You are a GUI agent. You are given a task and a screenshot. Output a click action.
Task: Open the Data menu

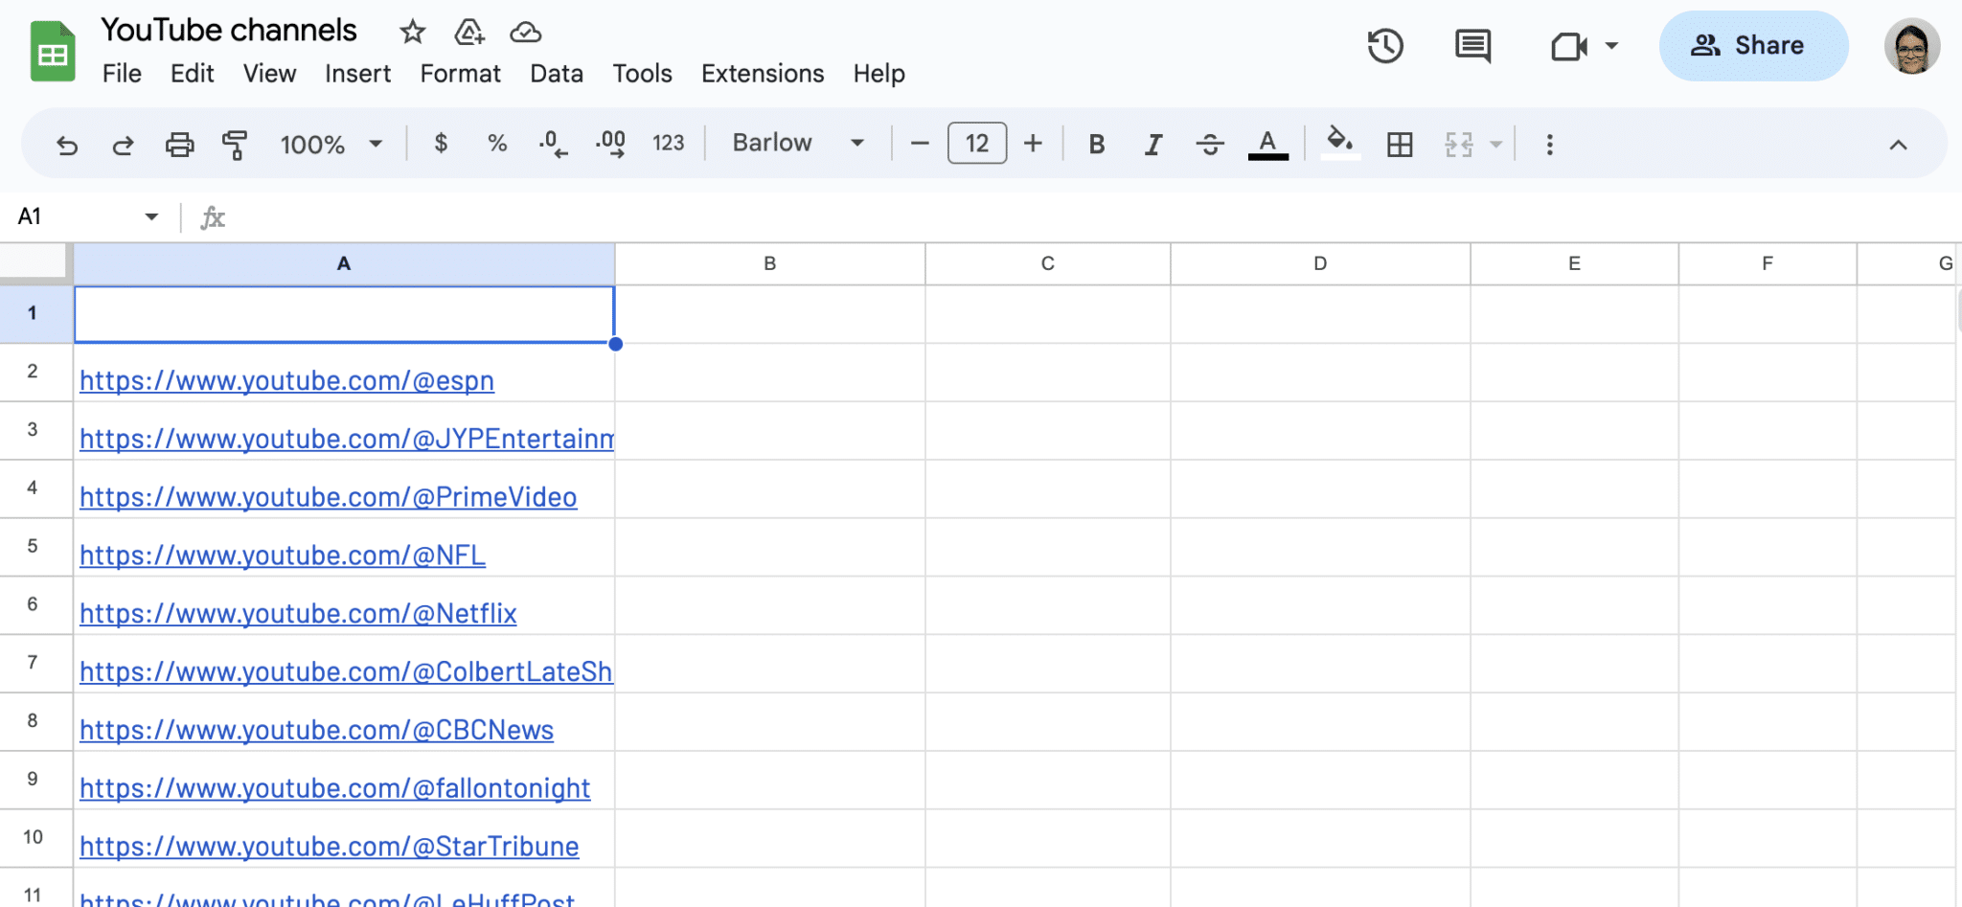[556, 74]
